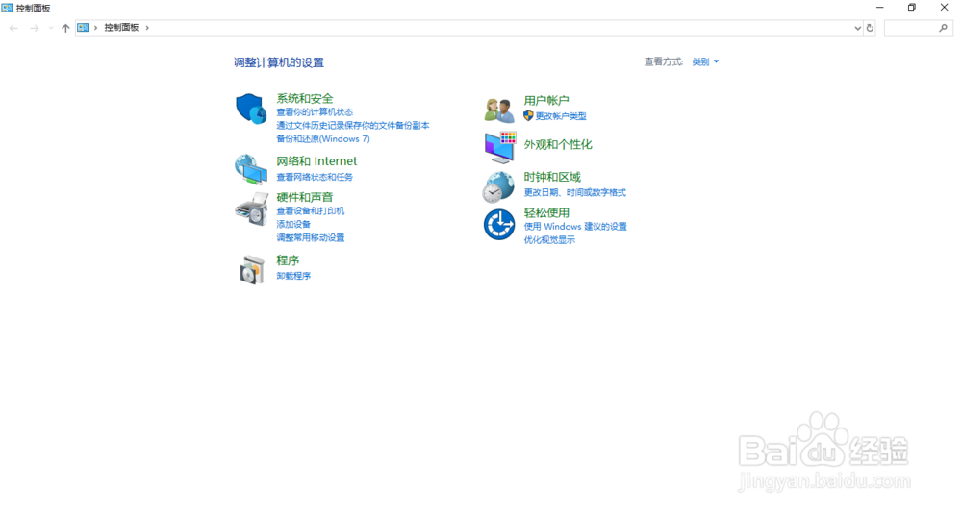Image resolution: width=962 pixels, height=514 pixels.
Task: Click the back navigation arrow
Action: click(13, 28)
